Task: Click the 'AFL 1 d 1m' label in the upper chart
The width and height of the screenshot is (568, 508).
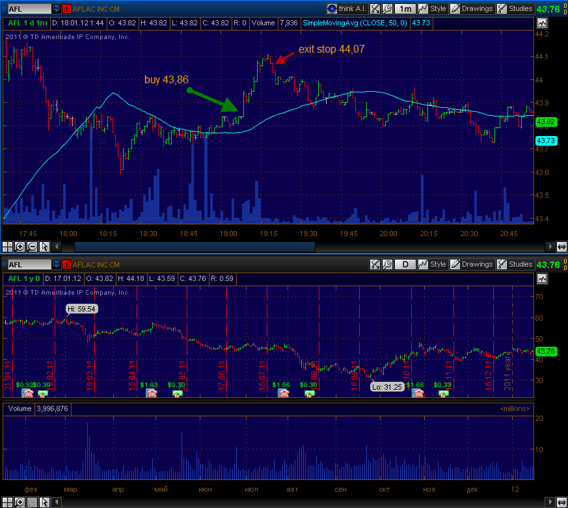Action: click(x=27, y=23)
